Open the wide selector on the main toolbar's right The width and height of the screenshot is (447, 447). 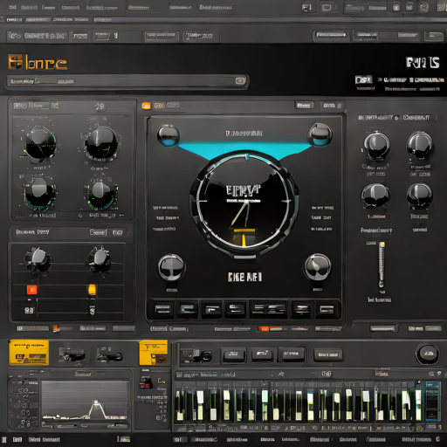click(x=331, y=35)
